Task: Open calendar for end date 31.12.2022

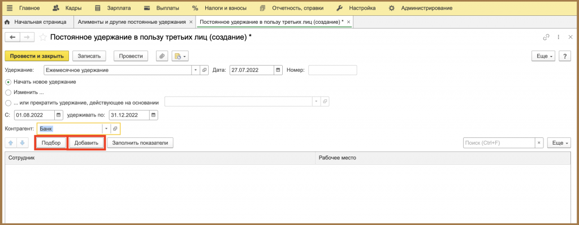Action: [154, 115]
